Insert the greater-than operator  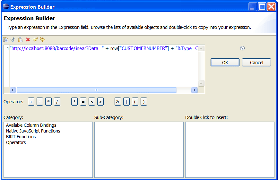click(100, 102)
